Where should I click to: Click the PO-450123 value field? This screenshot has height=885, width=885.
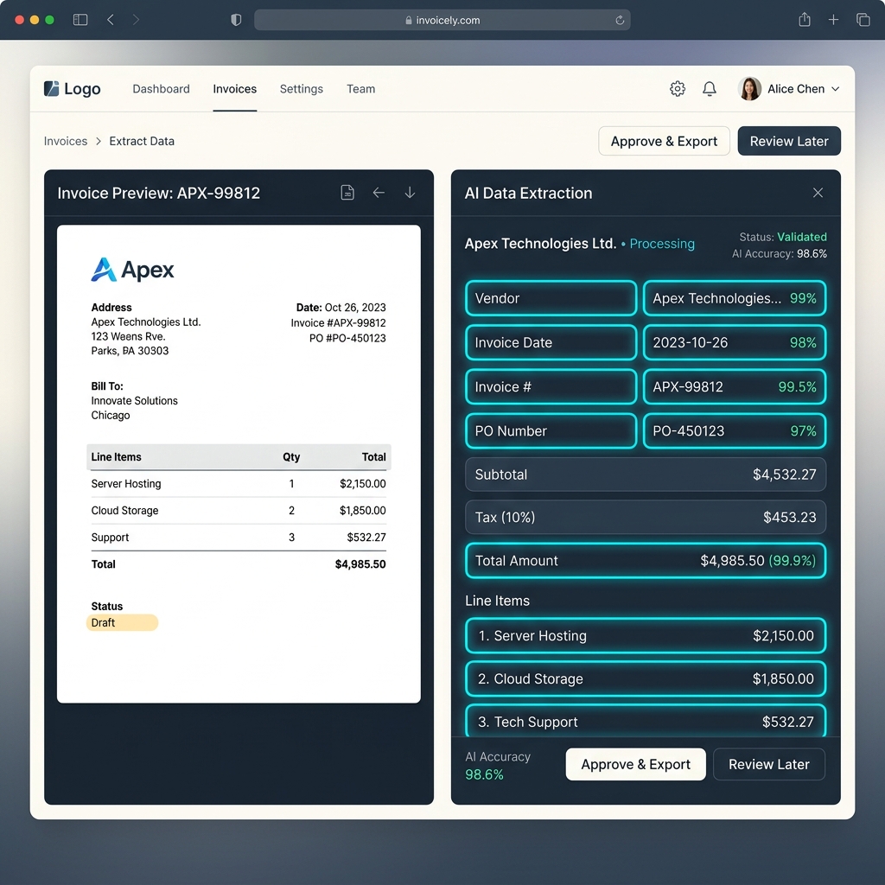point(735,430)
